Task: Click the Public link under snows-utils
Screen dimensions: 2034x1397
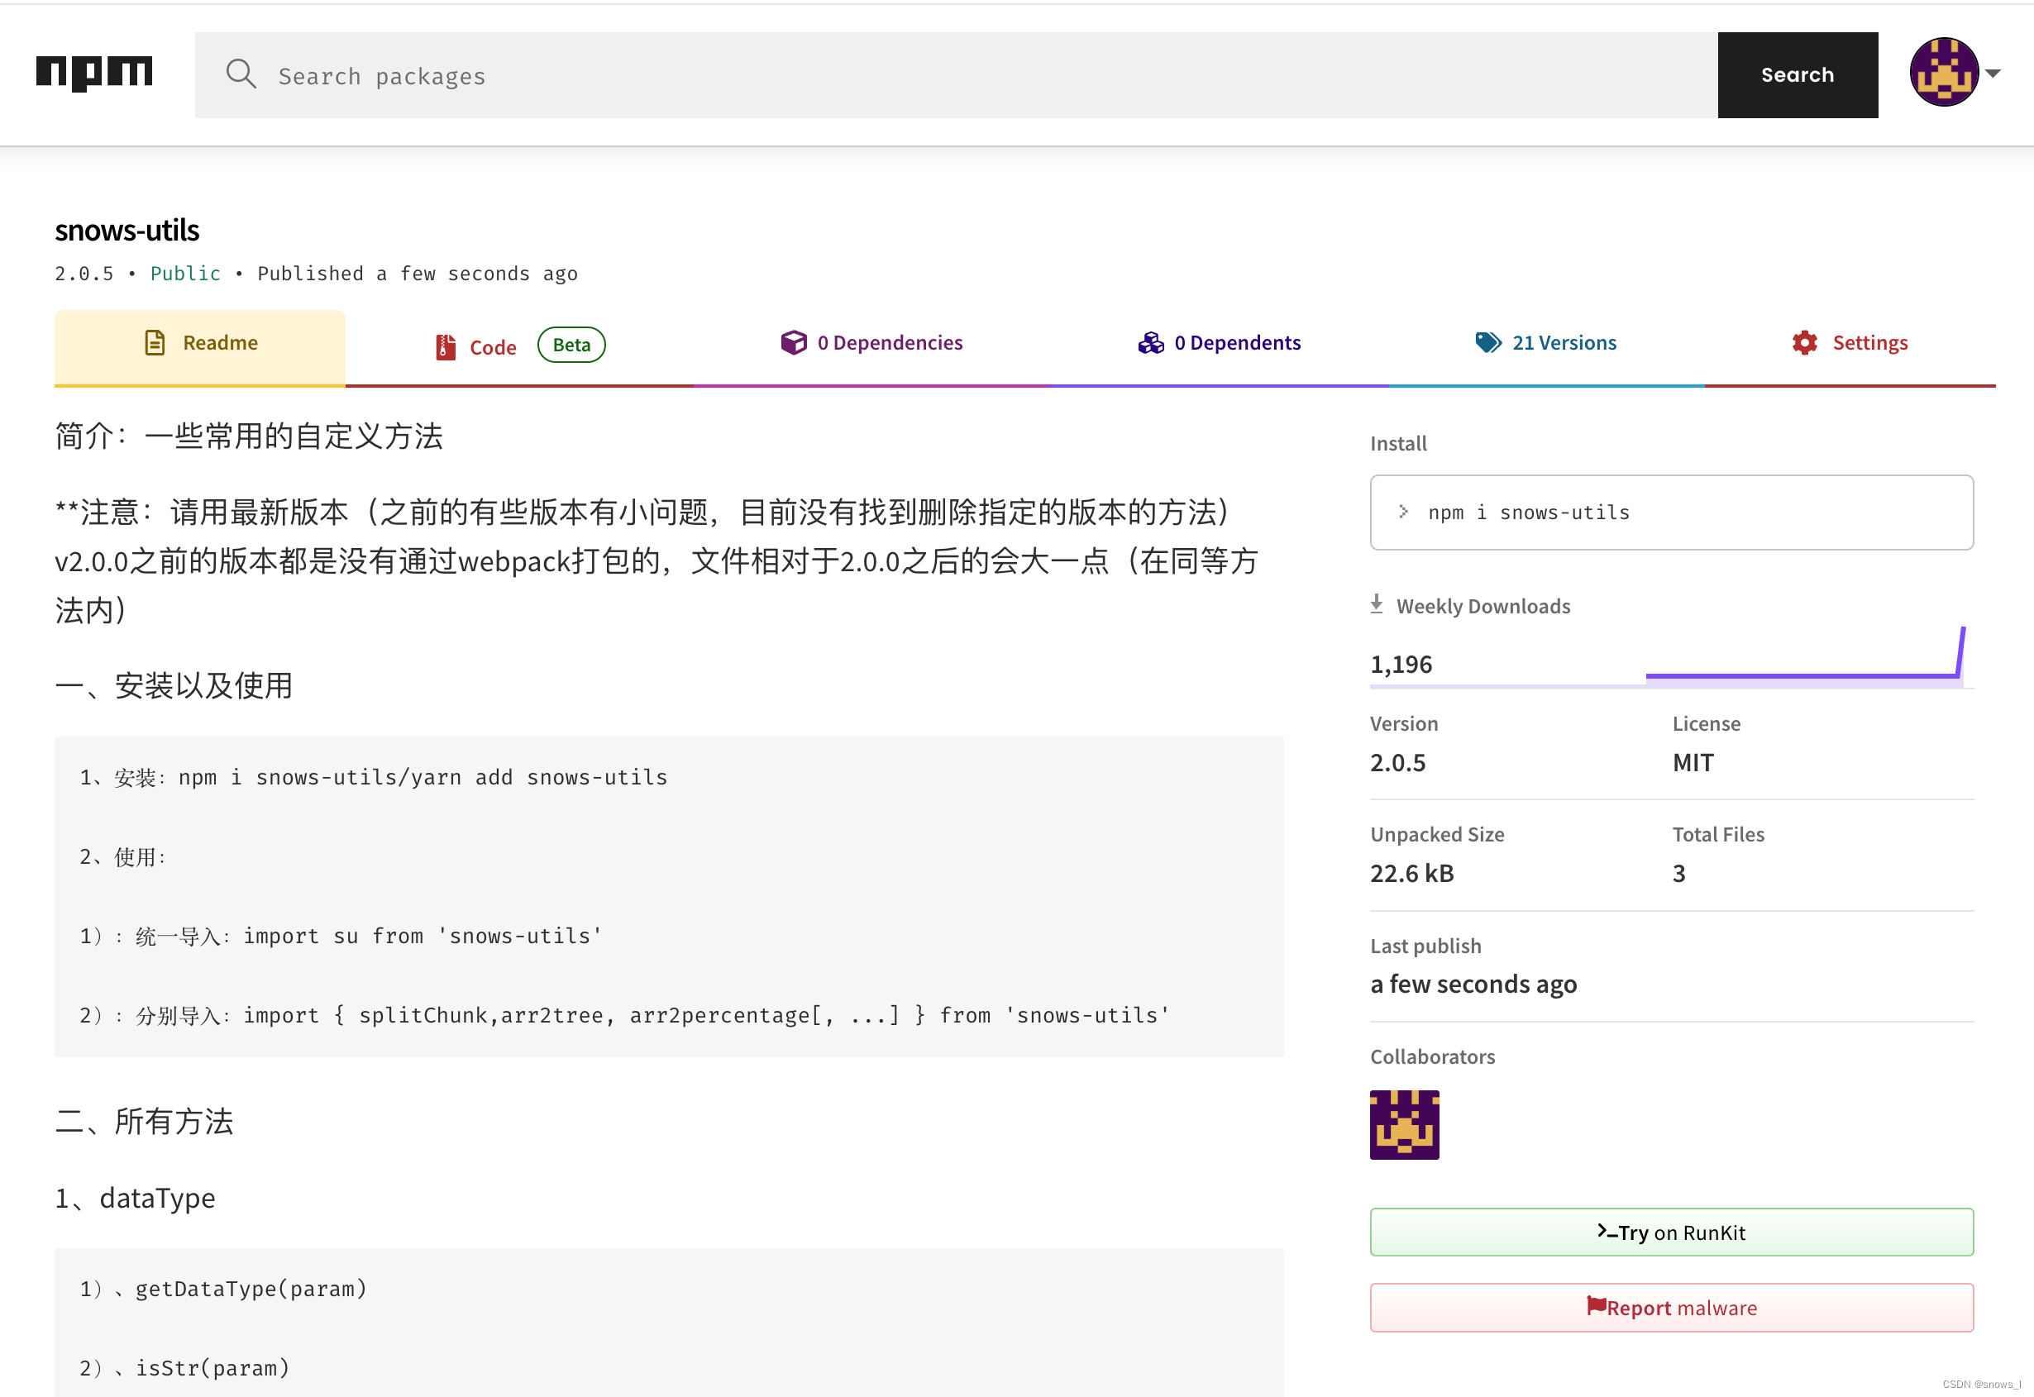Action: (184, 273)
